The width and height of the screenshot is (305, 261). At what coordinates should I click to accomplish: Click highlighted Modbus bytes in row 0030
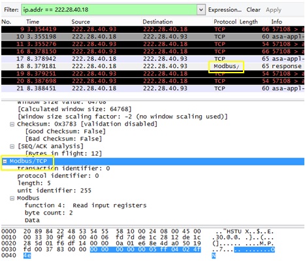click(145, 249)
